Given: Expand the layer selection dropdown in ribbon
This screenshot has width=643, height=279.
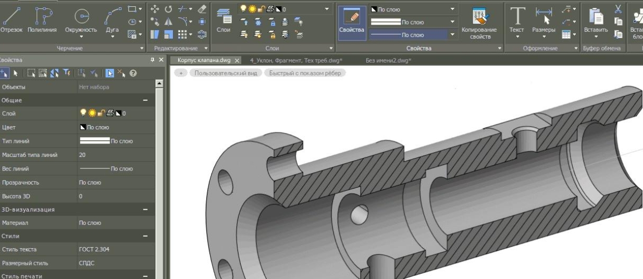Looking at the screenshot, I should [327, 9].
